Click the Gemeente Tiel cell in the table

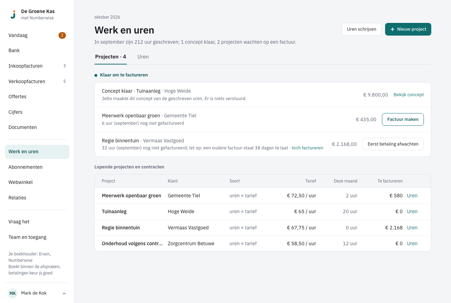click(184, 196)
